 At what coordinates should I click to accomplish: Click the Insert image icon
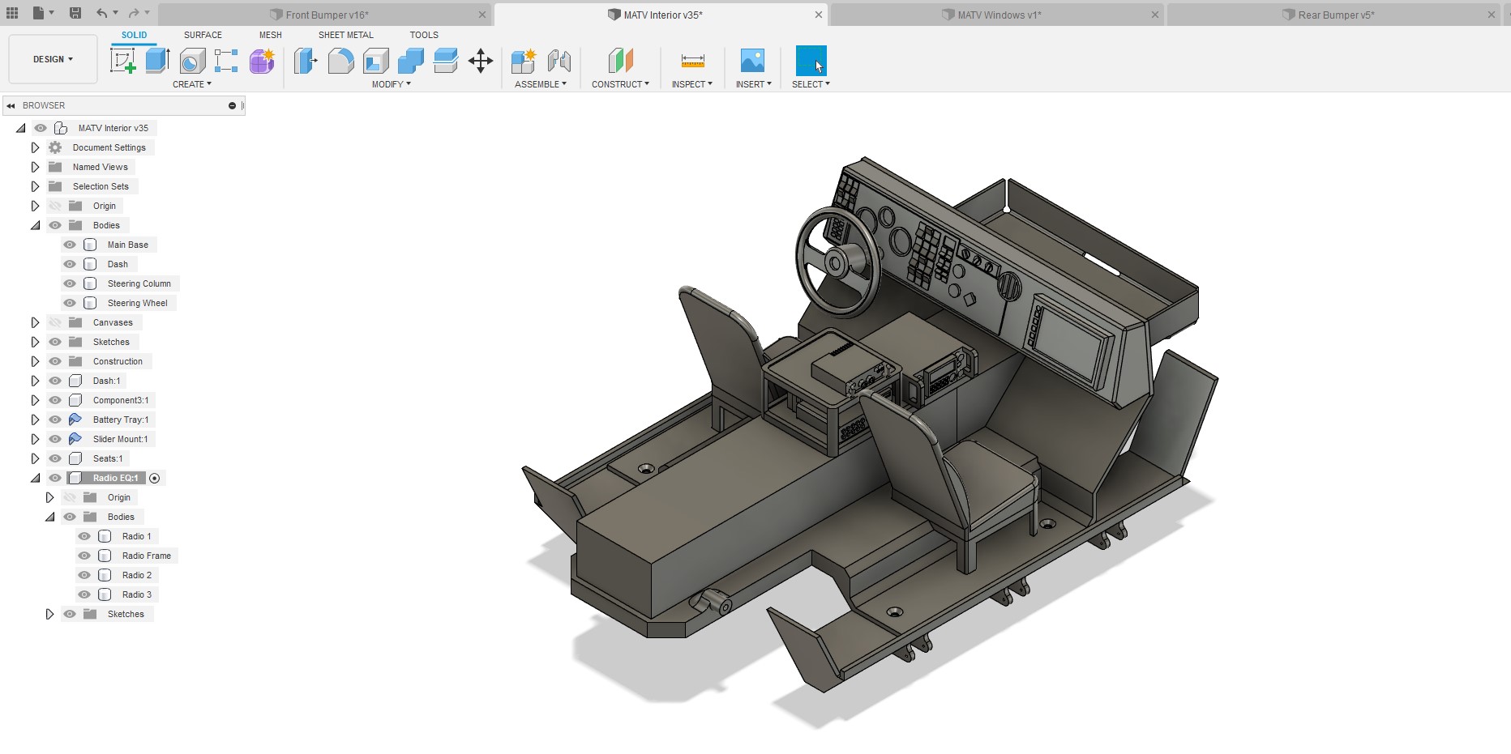752,61
